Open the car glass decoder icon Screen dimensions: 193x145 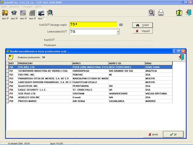point(41,13)
